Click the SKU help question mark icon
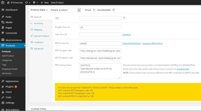This screenshot has width=201, height=111. click(x=124, y=18)
